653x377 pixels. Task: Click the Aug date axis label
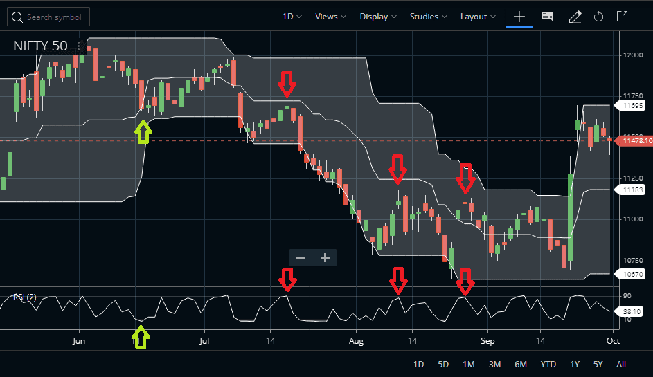[x=356, y=341]
